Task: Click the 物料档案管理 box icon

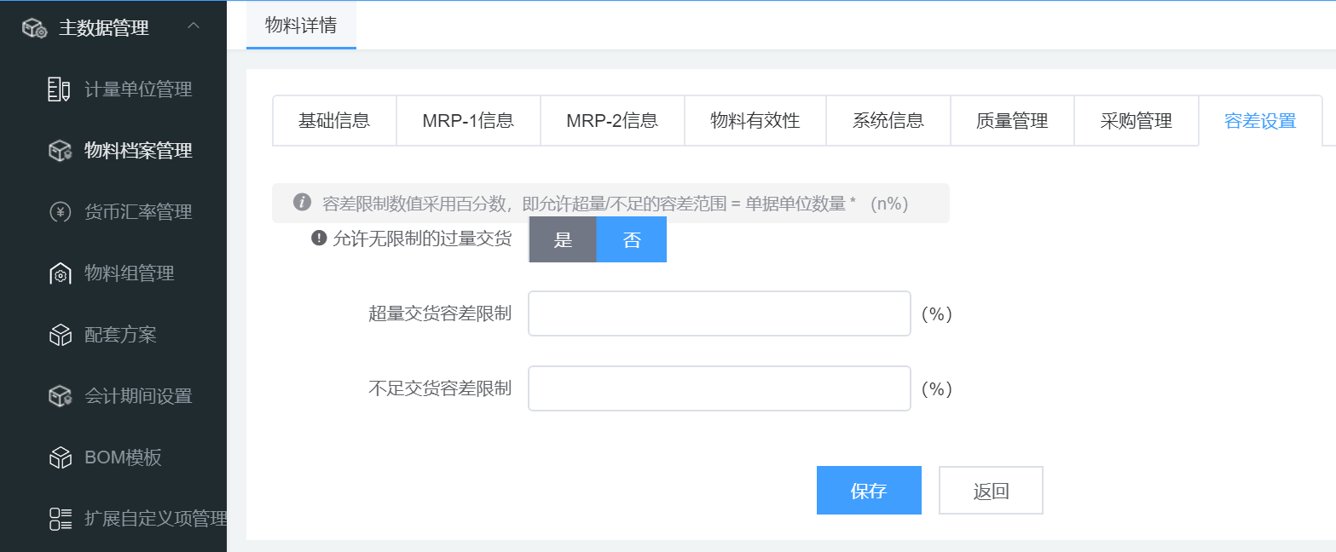Action: pos(59,151)
